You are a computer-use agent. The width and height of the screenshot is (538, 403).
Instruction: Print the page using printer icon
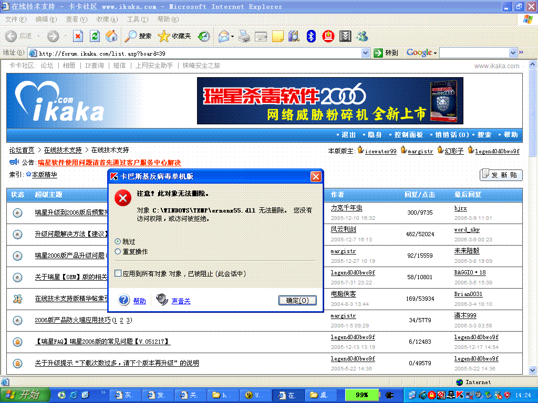(244, 36)
